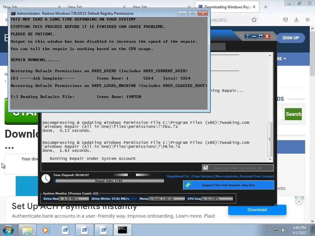Click 'Time Elapsed: 00:00:07' text

71,175
